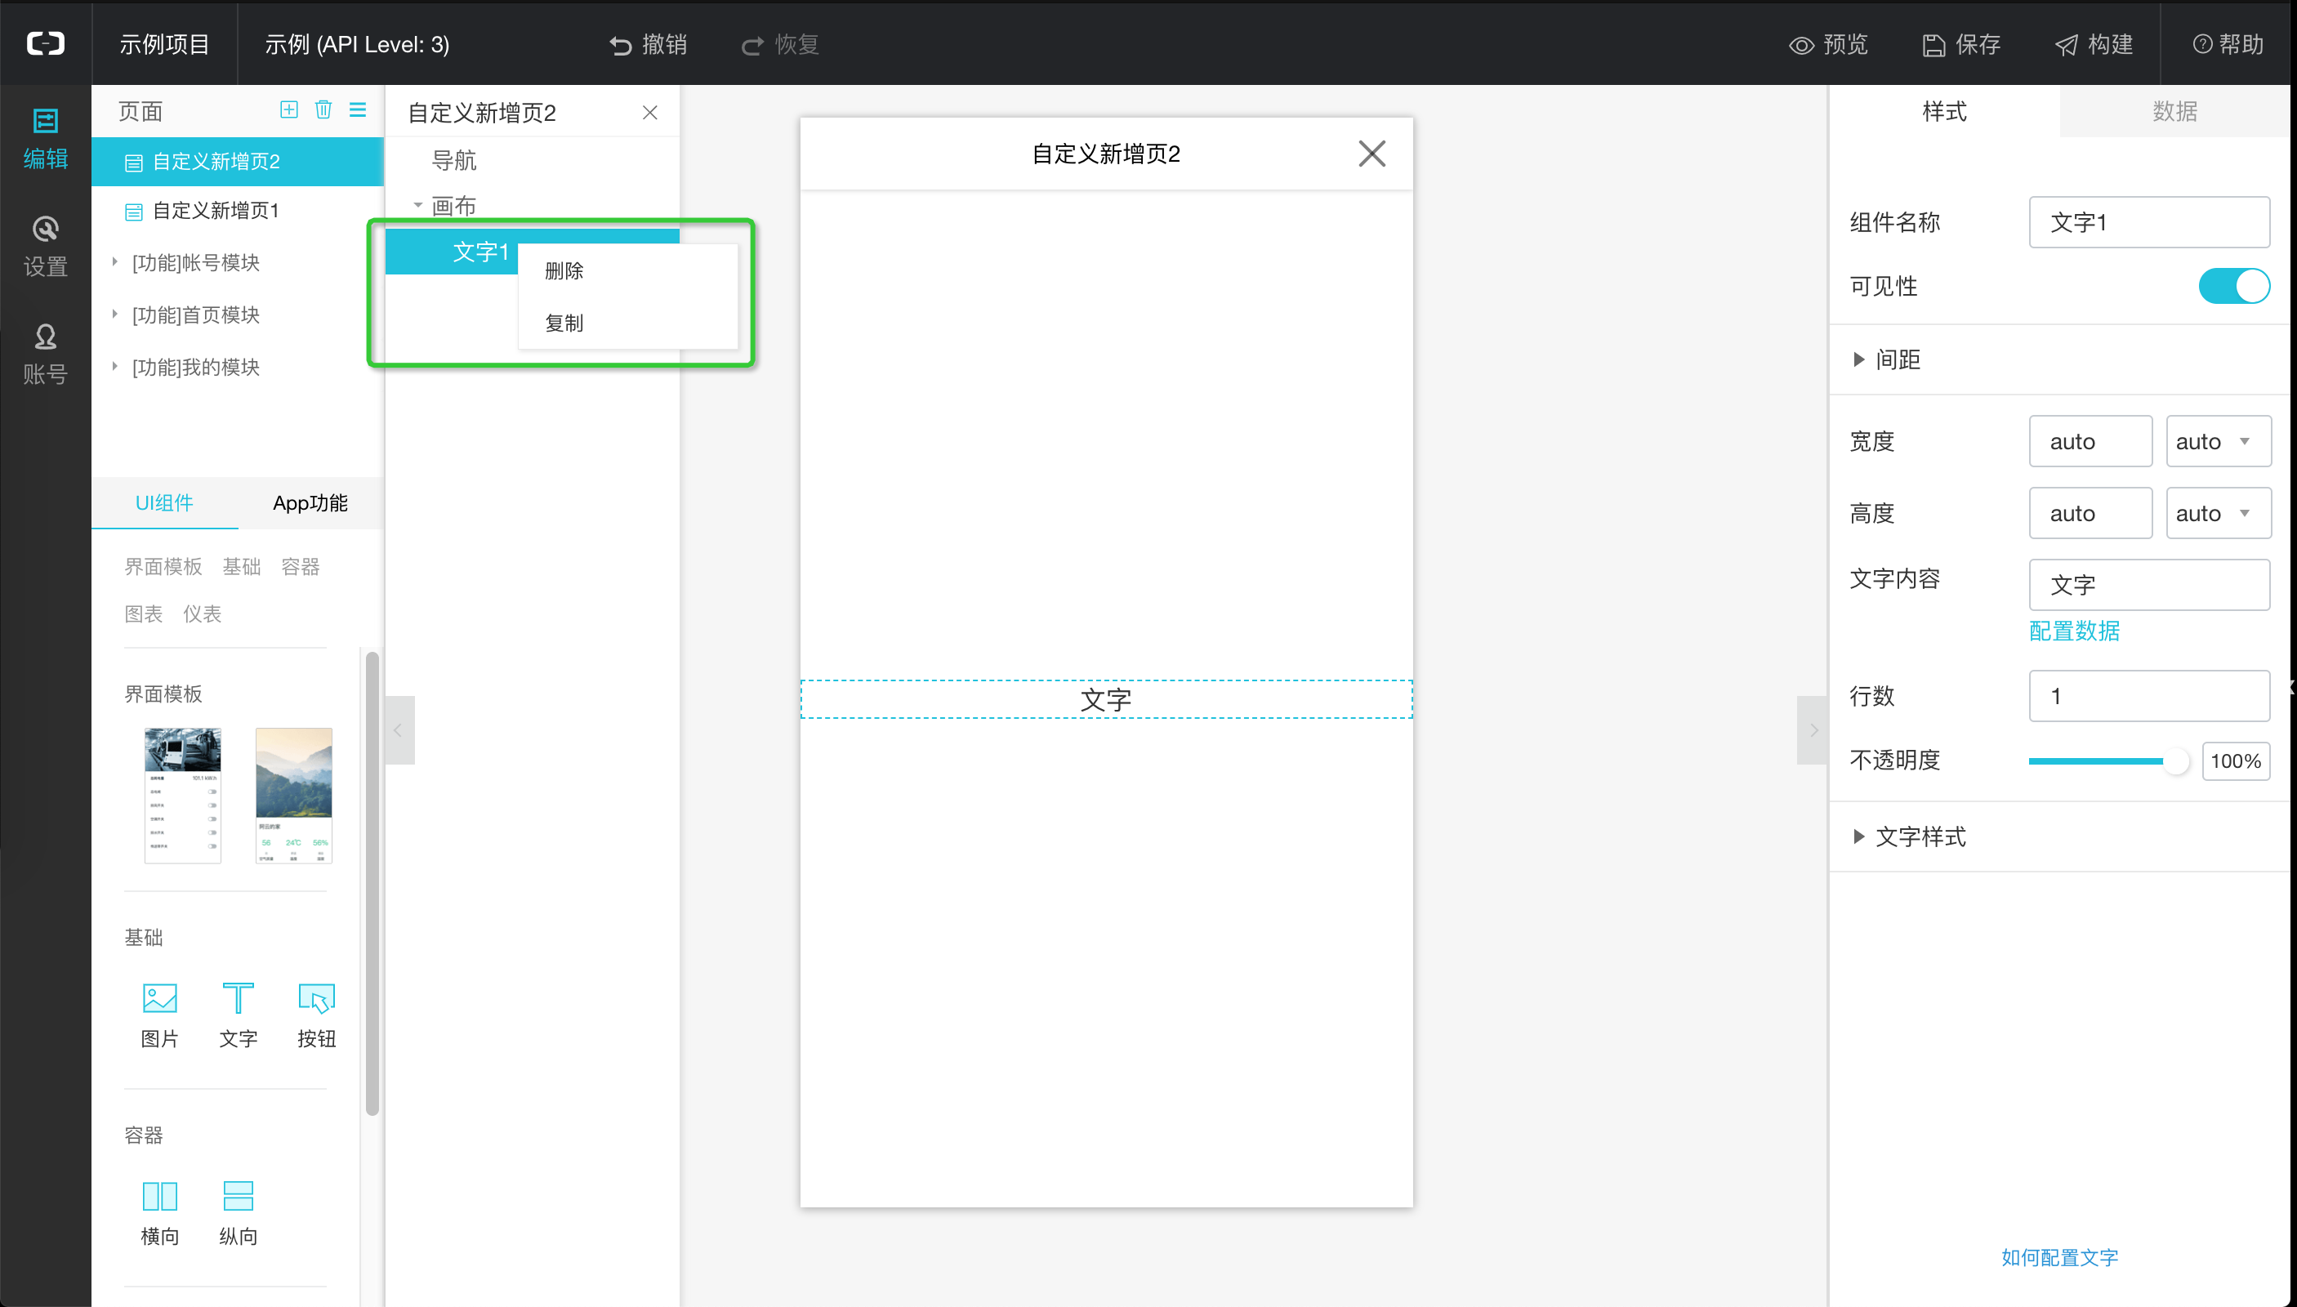The image size is (2297, 1307).
Task: Click 预览 to preview the app
Action: [1828, 44]
